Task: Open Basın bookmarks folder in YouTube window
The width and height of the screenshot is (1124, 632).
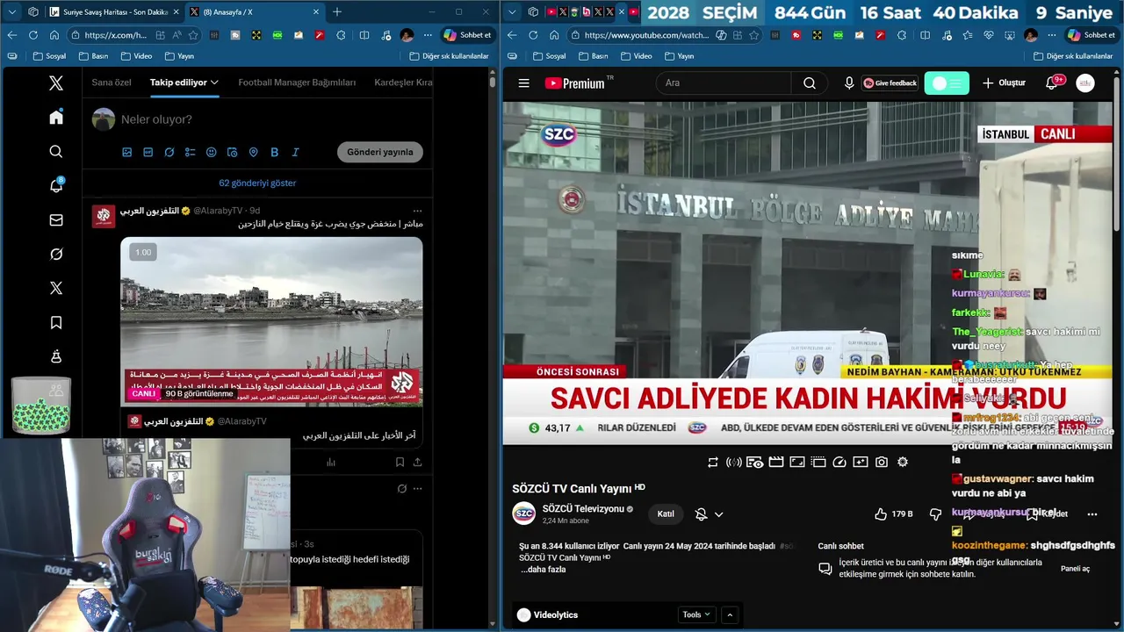Action: [x=592, y=55]
